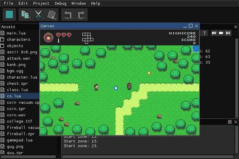The image size is (239, 159).
Task: Click the console panel vertical scrollbar
Action: pos(236,139)
